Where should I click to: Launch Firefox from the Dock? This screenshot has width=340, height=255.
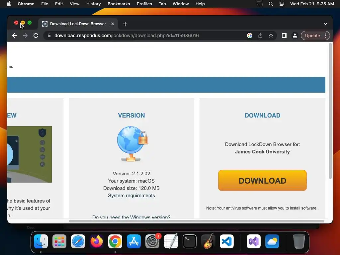pos(97,241)
